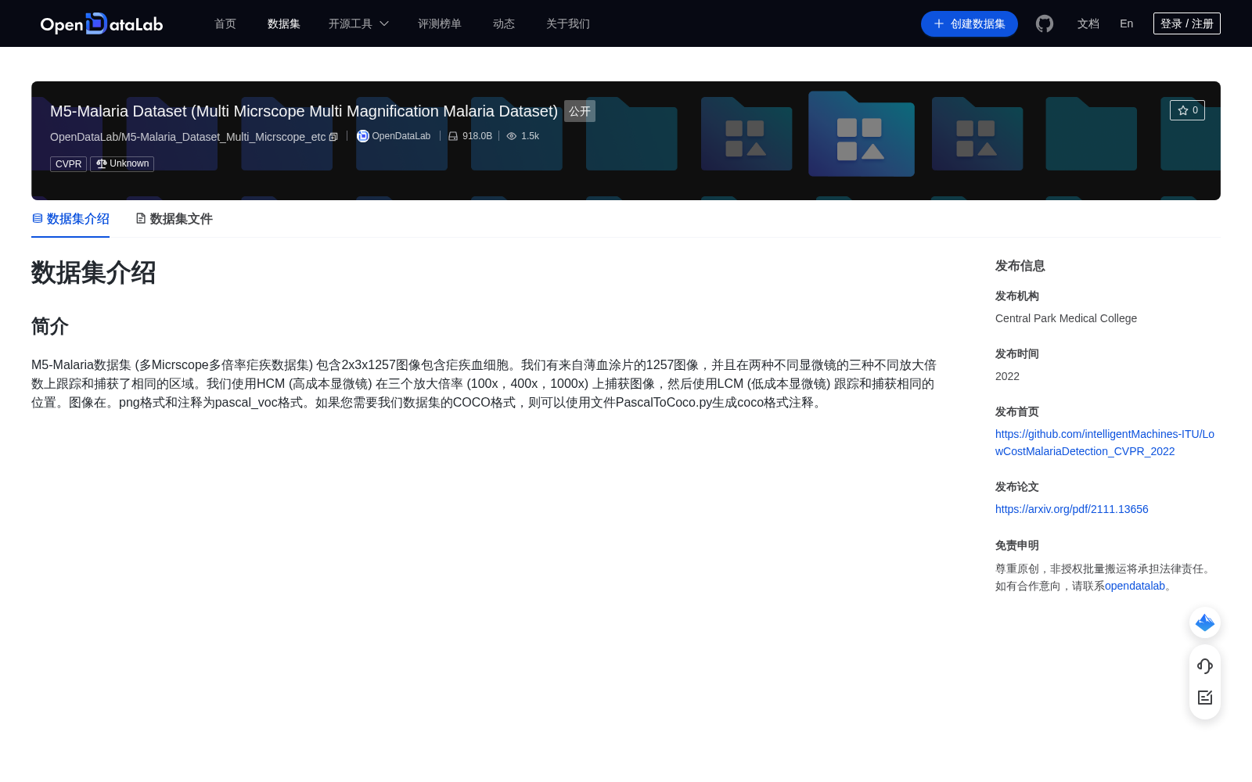The width and height of the screenshot is (1252, 782).
Task: Switch to the 数据集介绍 tab
Action: (70, 219)
